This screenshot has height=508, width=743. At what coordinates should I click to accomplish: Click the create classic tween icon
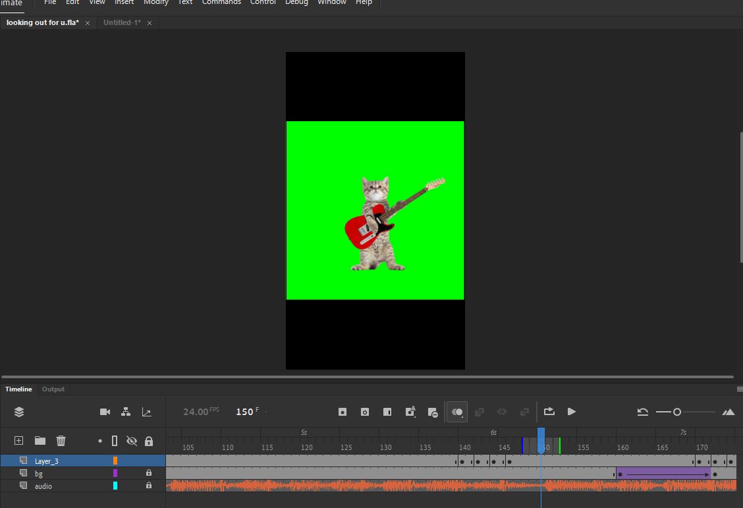[x=480, y=412]
